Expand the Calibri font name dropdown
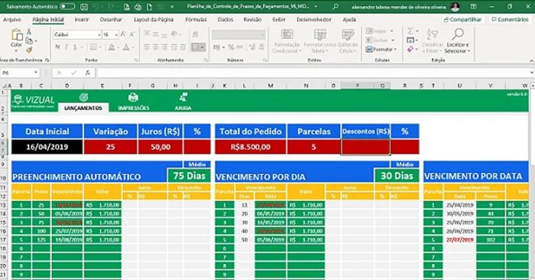The height and width of the screenshot is (280, 535). (99, 35)
